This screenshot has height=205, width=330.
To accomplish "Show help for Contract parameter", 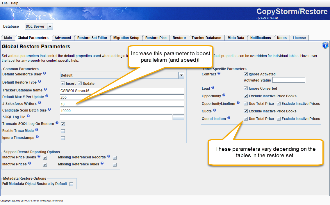I will pos(219,73).
